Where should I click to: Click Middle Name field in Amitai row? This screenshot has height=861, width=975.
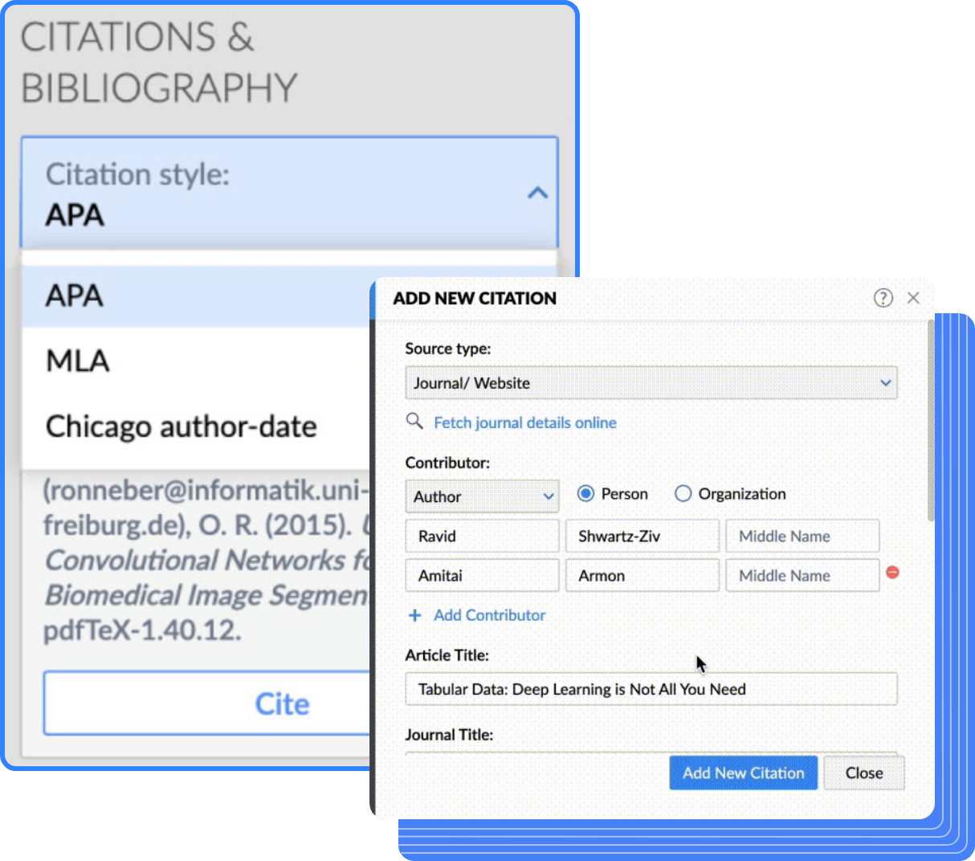[x=803, y=575]
